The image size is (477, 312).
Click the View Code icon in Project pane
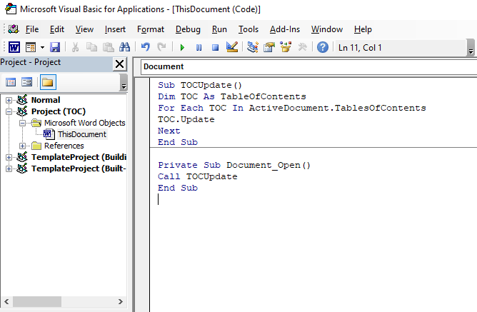(11, 82)
